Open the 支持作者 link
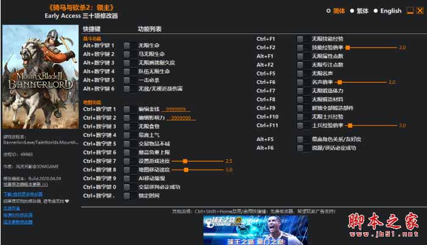The image size is (427, 245). coord(12,208)
